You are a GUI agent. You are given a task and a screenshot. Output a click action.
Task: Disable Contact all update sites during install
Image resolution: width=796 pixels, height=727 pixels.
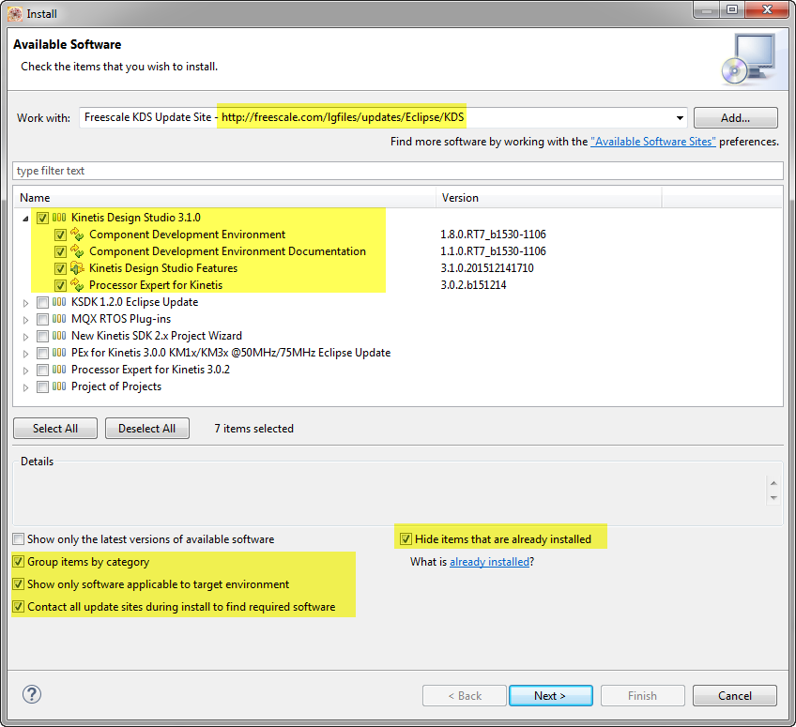[18, 606]
